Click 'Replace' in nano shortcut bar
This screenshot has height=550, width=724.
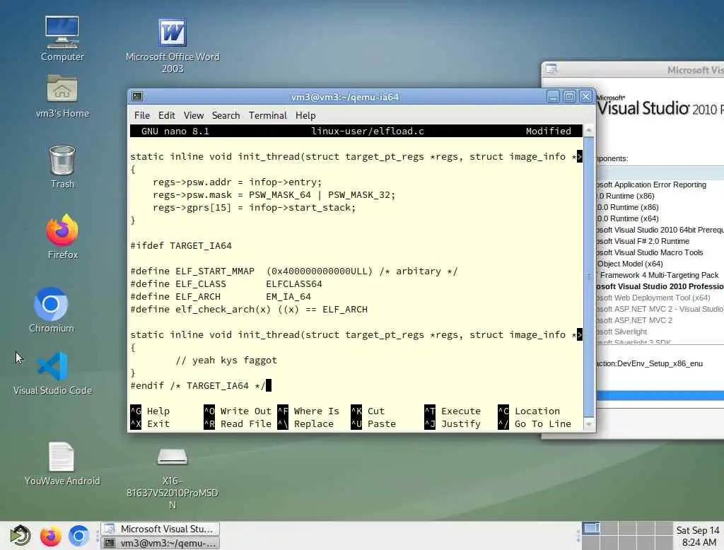[313, 424]
